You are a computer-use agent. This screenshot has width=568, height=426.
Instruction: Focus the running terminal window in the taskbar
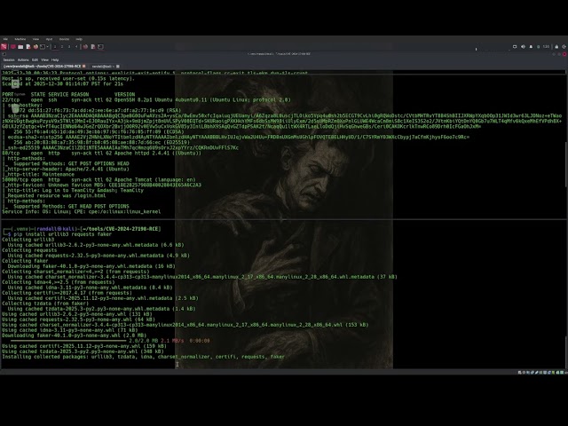pos(100,47)
